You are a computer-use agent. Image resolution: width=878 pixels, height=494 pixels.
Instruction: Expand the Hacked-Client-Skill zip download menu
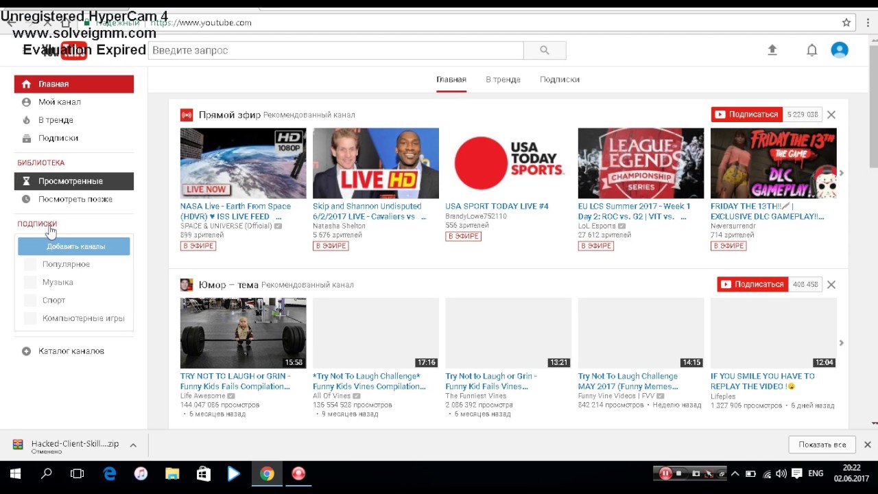[133, 445]
